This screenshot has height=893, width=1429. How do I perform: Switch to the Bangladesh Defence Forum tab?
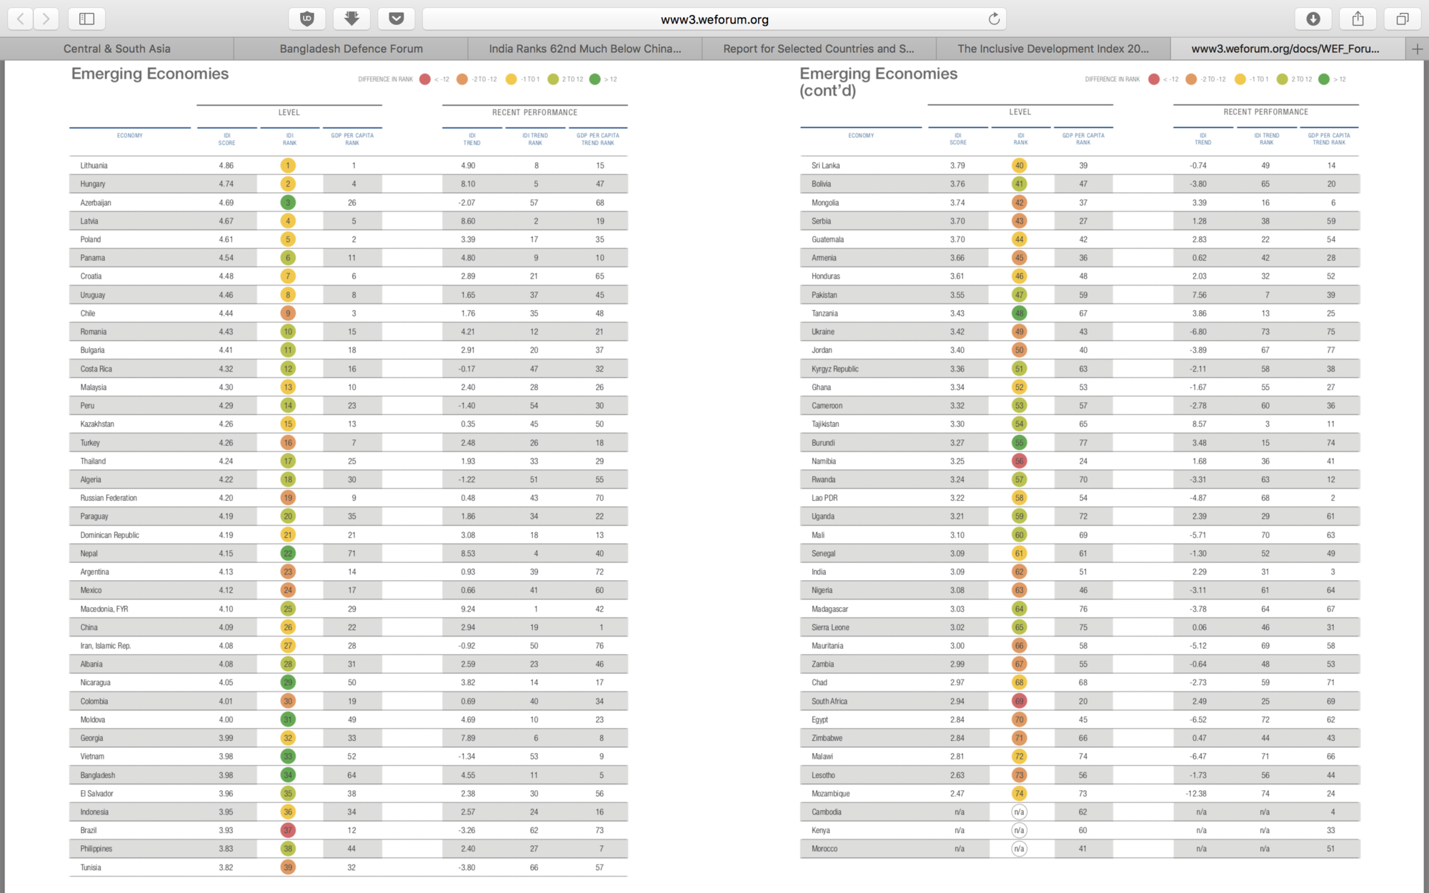pyautogui.click(x=351, y=49)
